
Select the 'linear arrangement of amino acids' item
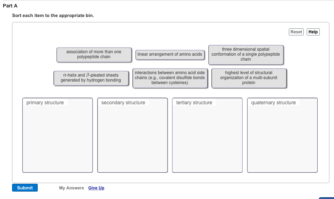170,54
